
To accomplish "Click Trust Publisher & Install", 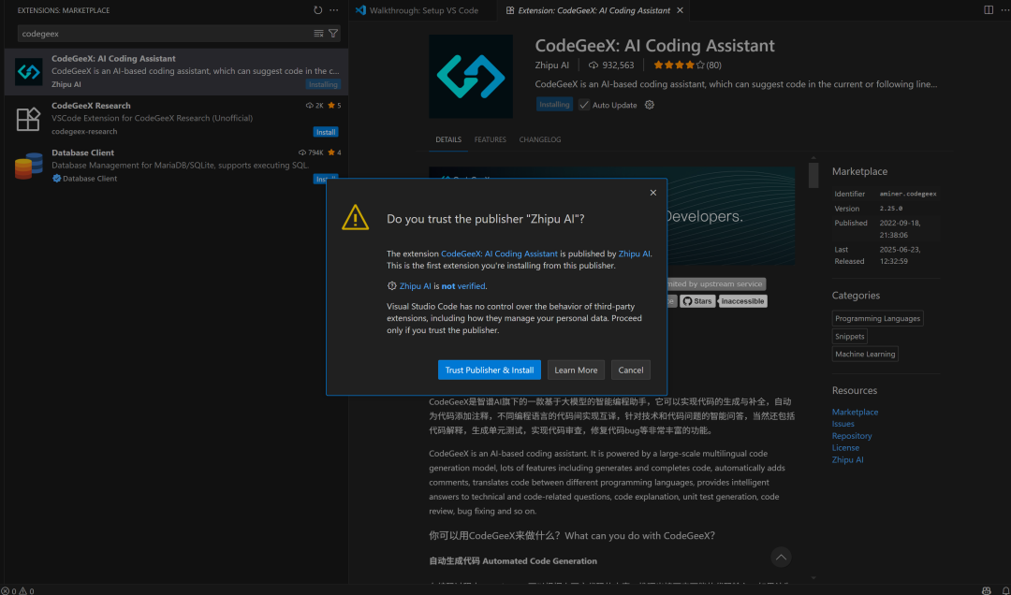I will tap(490, 370).
